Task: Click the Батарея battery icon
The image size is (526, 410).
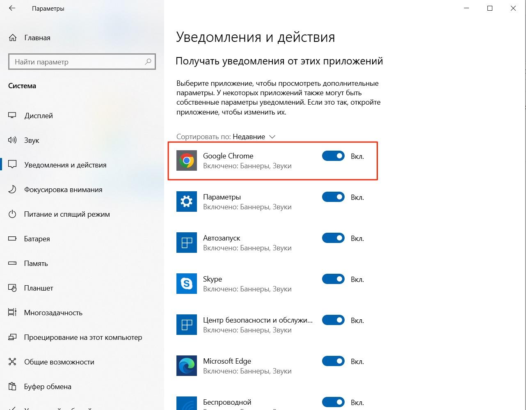Action: pos(12,239)
